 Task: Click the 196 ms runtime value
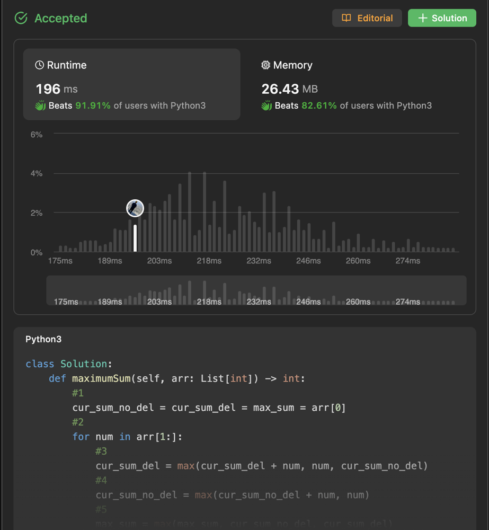[56, 89]
